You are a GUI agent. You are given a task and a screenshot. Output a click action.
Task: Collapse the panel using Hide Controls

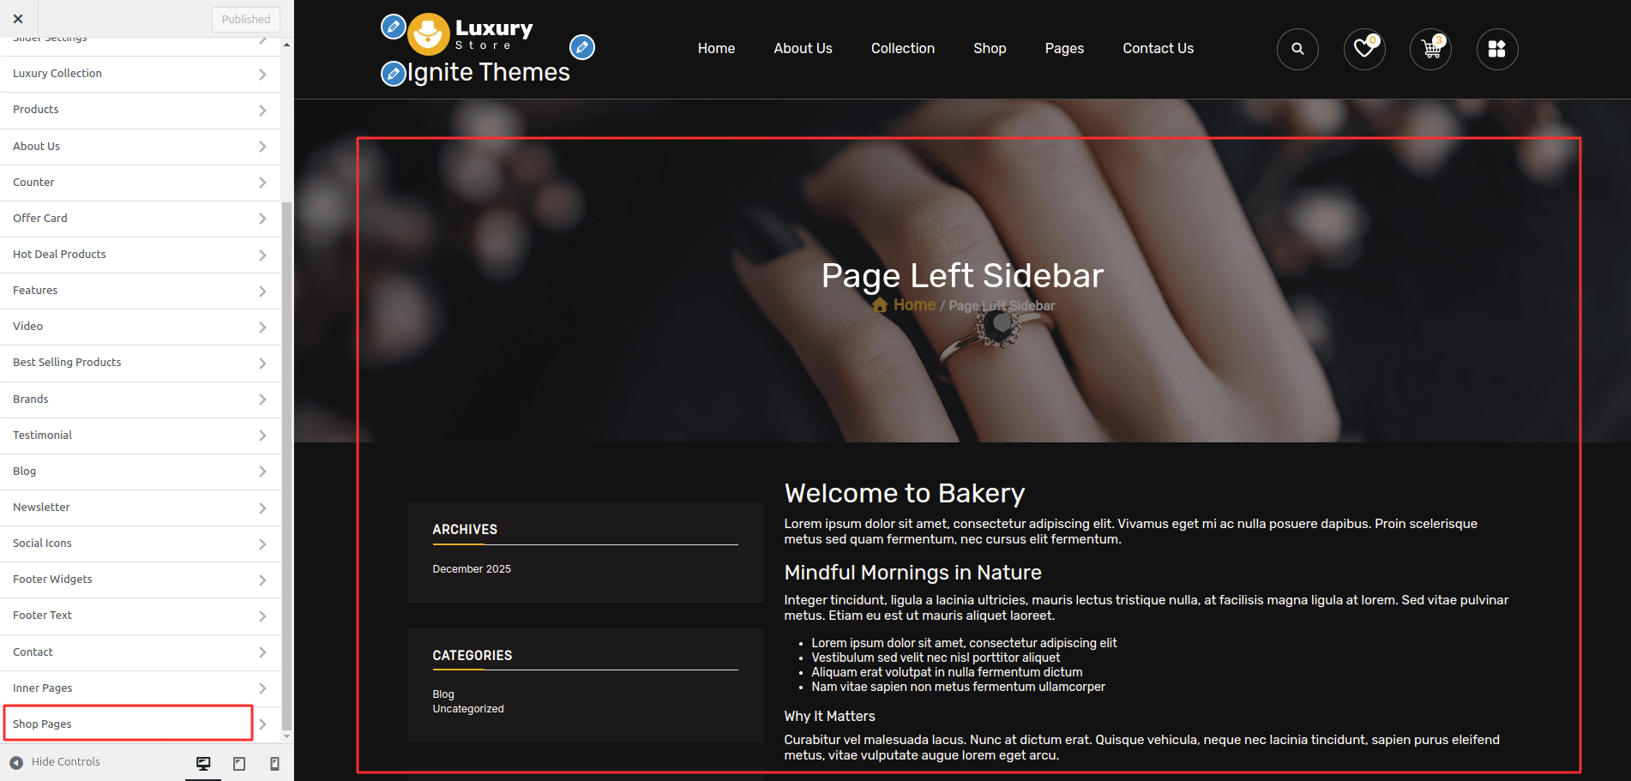(55, 762)
